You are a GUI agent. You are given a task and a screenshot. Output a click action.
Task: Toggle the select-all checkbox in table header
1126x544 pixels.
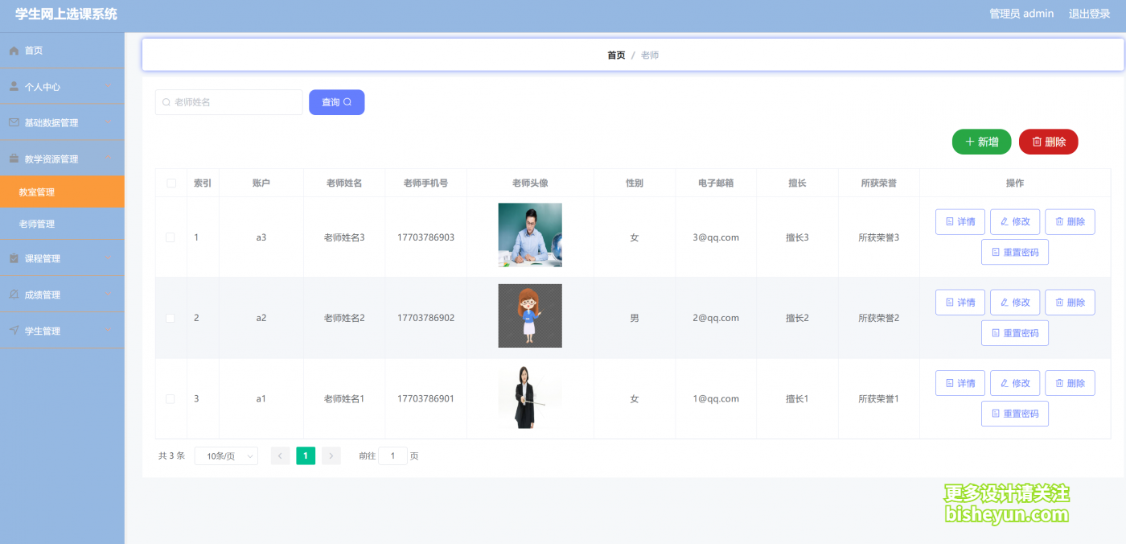pyautogui.click(x=171, y=183)
